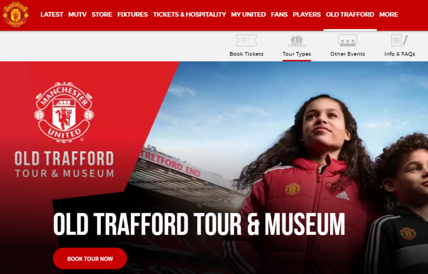Click the Tour Types label link
The image size is (428, 274).
(297, 54)
